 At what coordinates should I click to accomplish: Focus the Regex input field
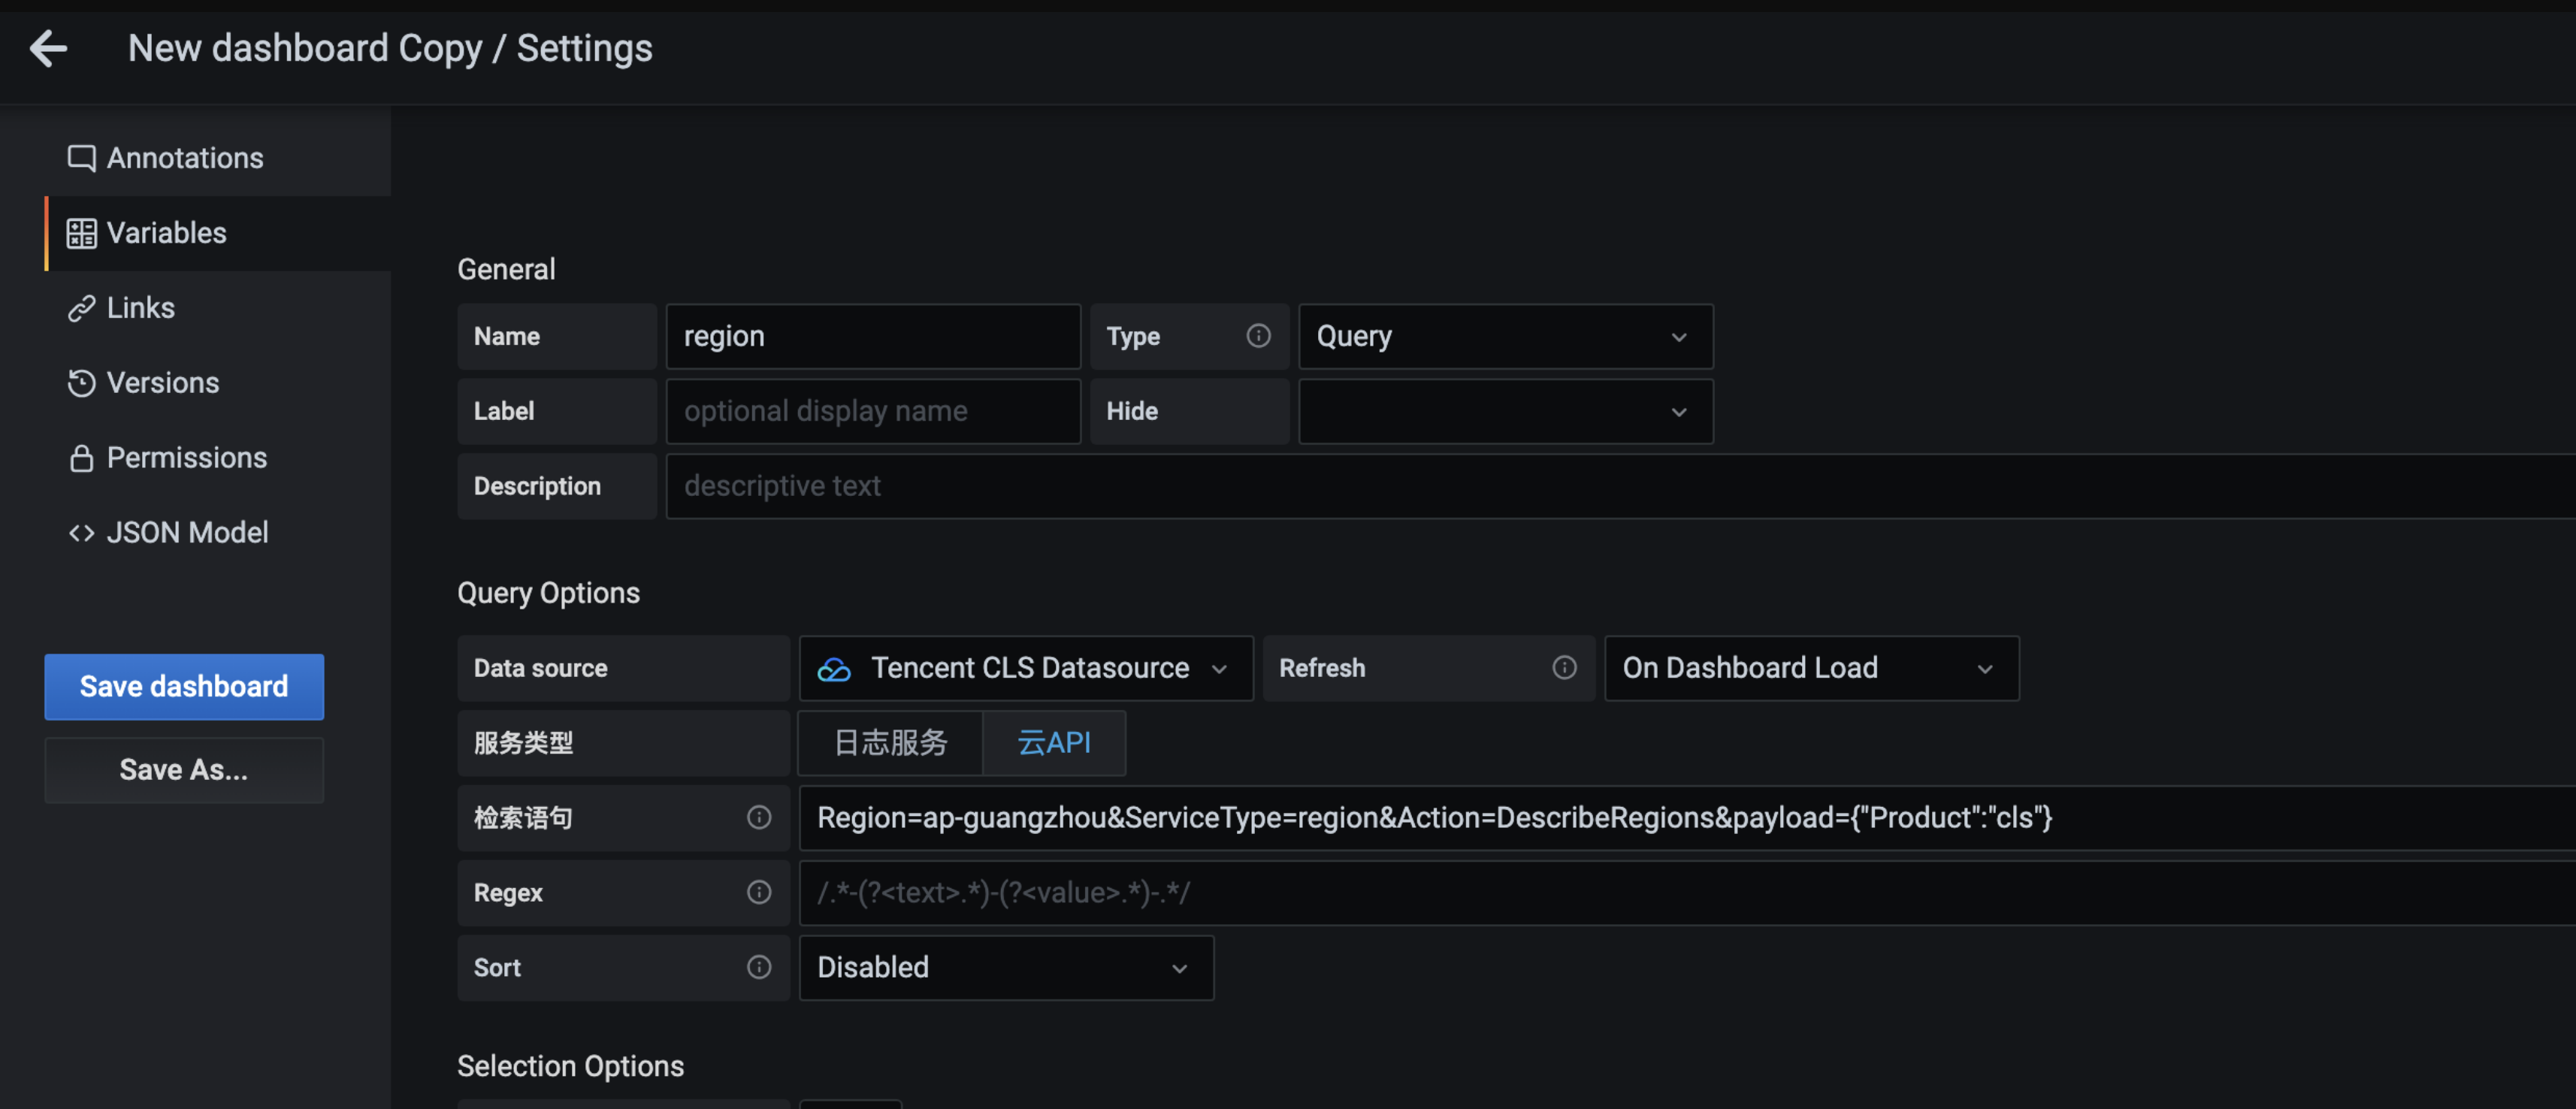tap(1687, 893)
